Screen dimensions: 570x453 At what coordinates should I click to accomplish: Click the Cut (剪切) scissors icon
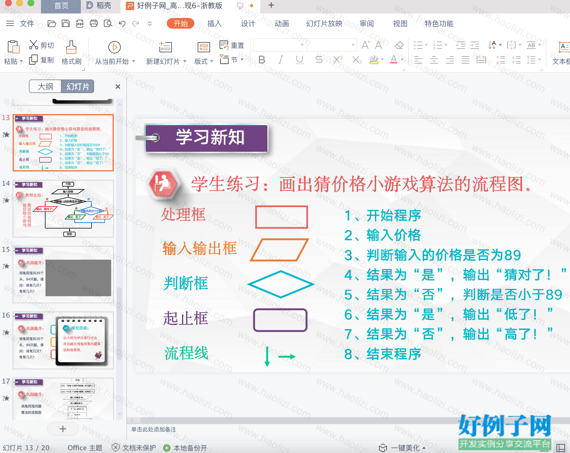tap(34, 45)
